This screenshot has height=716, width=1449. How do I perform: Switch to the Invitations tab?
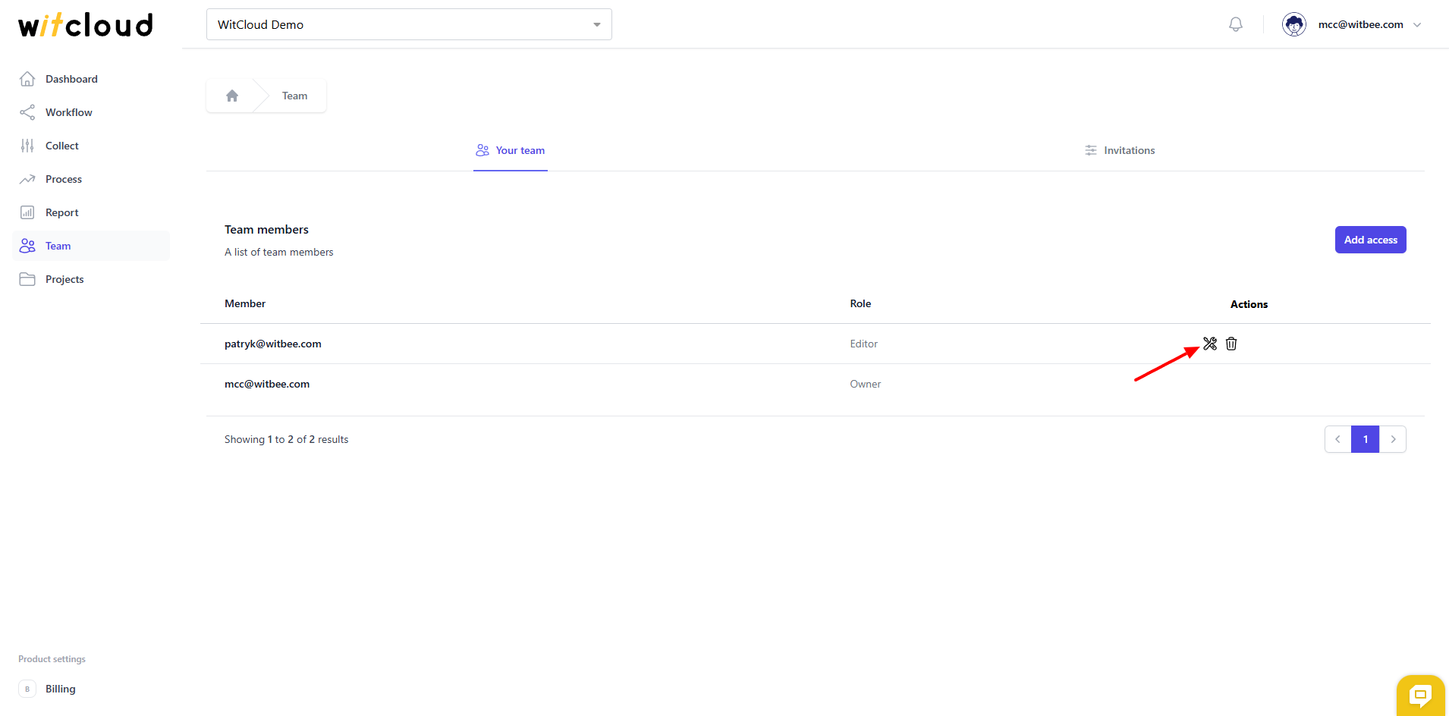(1119, 150)
